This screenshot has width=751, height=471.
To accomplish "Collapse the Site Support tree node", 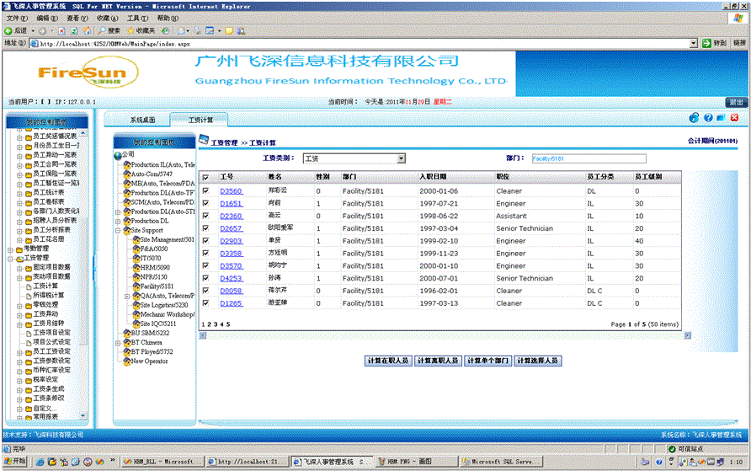I will pyautogui.click(x=118, y=230).
